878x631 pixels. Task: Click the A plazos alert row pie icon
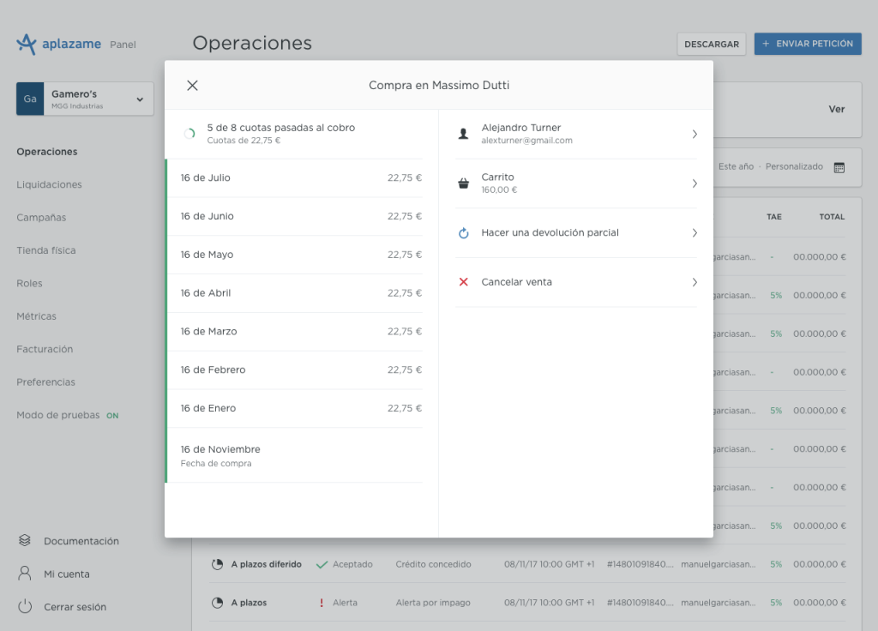pos(217,603)
